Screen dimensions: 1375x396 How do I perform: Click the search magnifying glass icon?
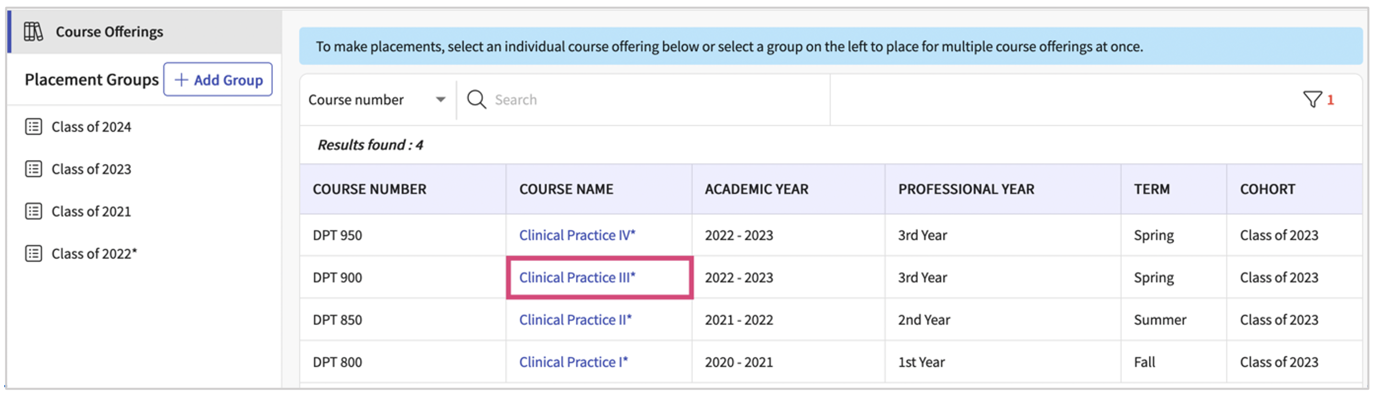tap(476, 100)
